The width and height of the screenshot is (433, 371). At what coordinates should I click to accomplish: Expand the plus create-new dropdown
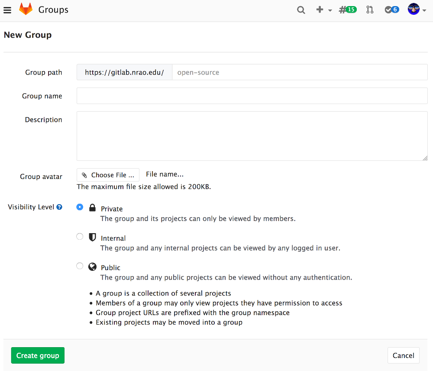click(x=323, y=10)
